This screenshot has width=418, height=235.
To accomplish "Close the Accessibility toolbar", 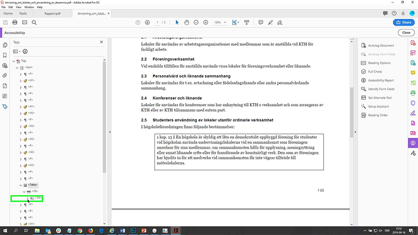I will [x=406, y=33].
